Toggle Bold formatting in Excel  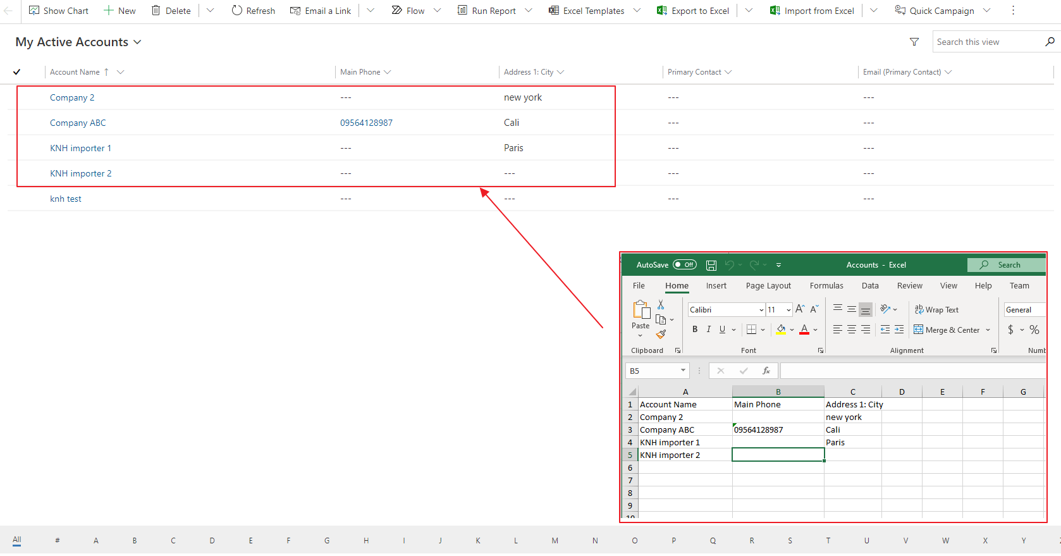[x=695, y=330]
